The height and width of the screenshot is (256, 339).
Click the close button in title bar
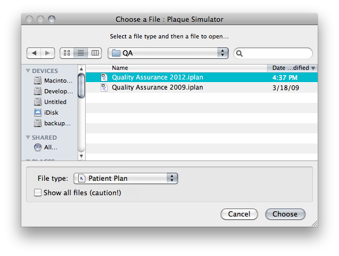tap(29, 19)
